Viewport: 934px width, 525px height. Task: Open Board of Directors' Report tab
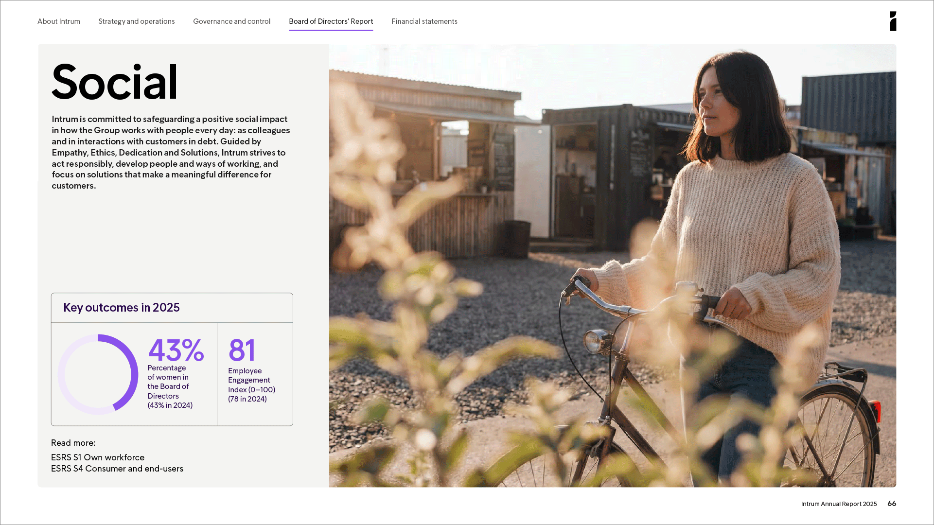331,21
